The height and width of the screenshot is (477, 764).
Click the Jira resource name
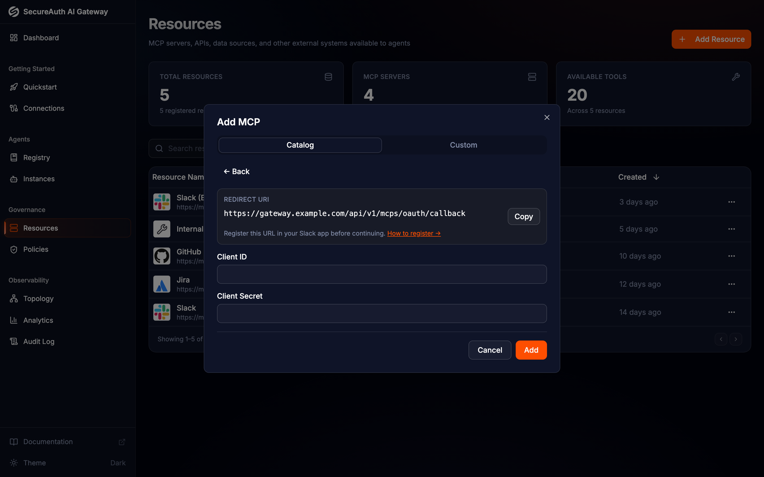pyautogui.click(x=183, y=280)
